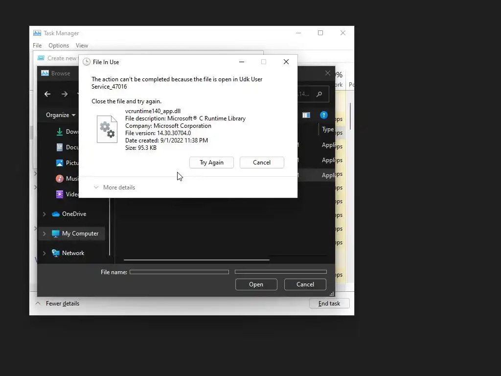The image size is (501, 376).
Task: Click the resize grip of Browse dialog
Action: pos(332,294)
